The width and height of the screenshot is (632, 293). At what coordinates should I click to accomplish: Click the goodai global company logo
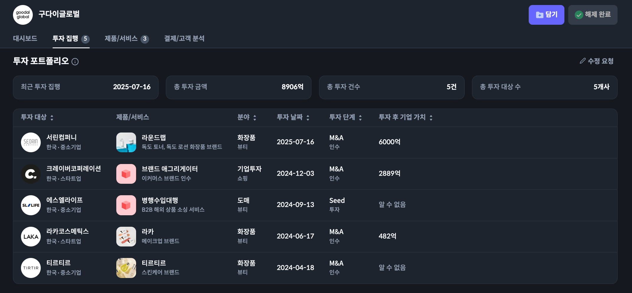click(23, 15)
